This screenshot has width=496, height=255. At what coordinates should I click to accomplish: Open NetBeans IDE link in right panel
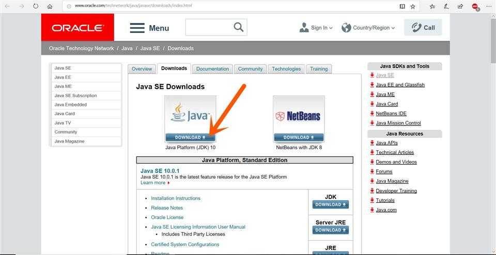click(x=391, y=114)
